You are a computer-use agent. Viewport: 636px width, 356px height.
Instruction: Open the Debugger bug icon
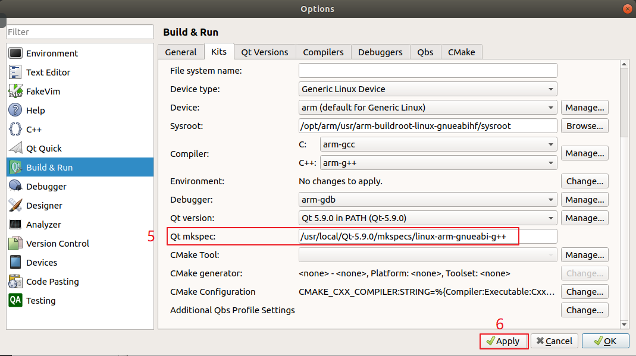[15, 186]
